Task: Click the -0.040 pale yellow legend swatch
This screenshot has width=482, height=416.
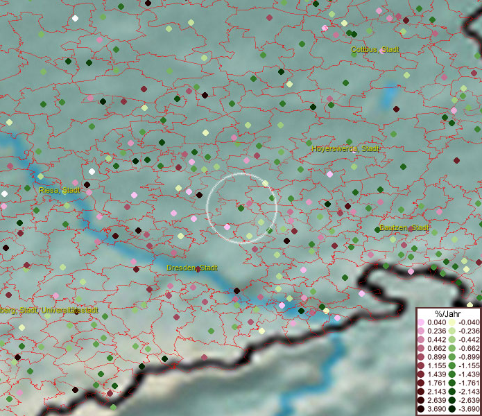Action: [x=452, y=322]
